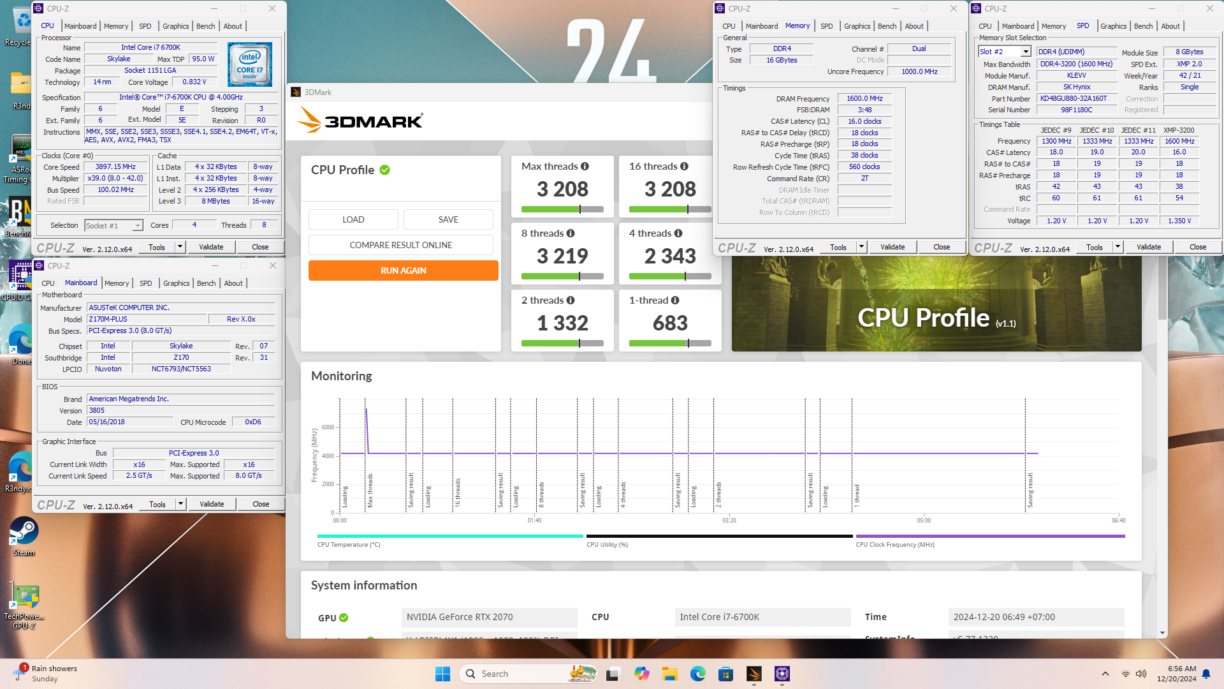Click COMPARE RESULT ONLINE

click(x=401, y=245)
